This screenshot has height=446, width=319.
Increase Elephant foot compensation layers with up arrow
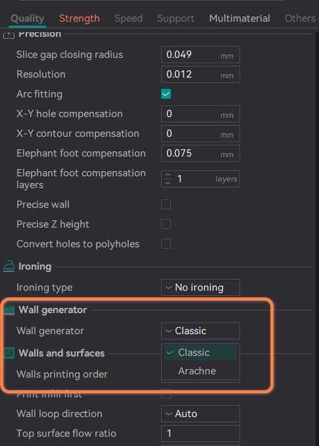coord(168,176)
